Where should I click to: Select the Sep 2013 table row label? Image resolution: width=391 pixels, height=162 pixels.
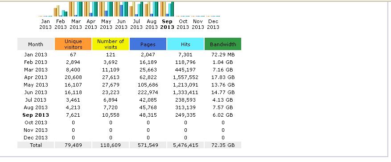coord(36,115)
